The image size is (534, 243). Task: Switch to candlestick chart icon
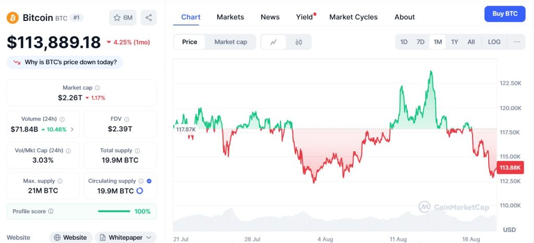point(299,42)
